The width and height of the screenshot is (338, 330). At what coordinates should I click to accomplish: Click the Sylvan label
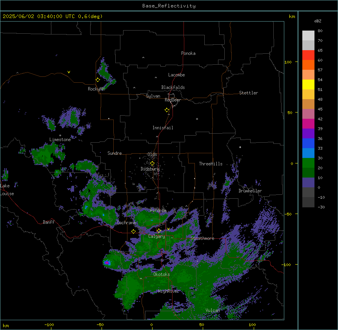pos(153,96)
